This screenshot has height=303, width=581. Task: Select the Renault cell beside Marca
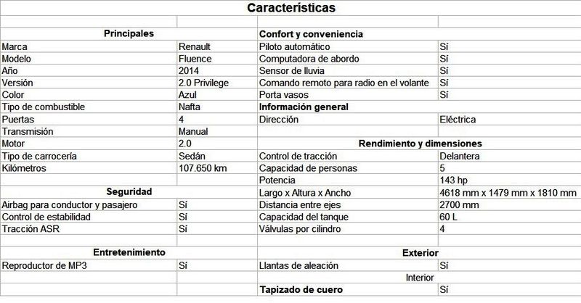coord(195,46)
